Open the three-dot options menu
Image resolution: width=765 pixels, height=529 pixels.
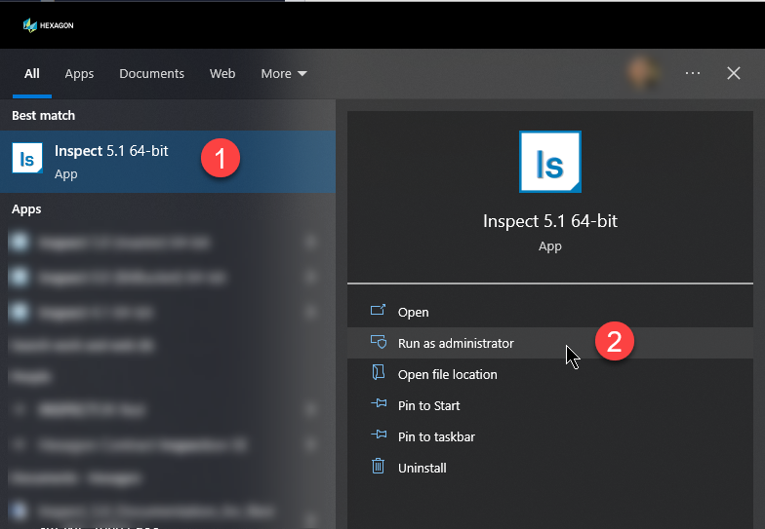(x=693, y=73)
